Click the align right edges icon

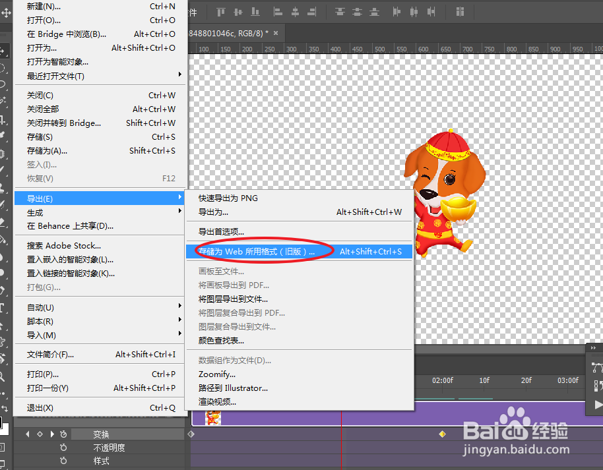click(312, 12)
